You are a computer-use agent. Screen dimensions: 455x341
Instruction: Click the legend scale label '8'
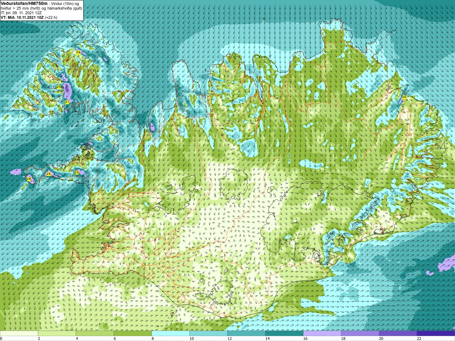pos(152,339)
